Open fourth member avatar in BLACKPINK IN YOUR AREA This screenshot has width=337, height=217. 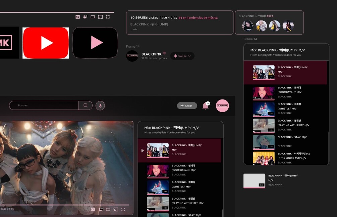tap(288, 26)
